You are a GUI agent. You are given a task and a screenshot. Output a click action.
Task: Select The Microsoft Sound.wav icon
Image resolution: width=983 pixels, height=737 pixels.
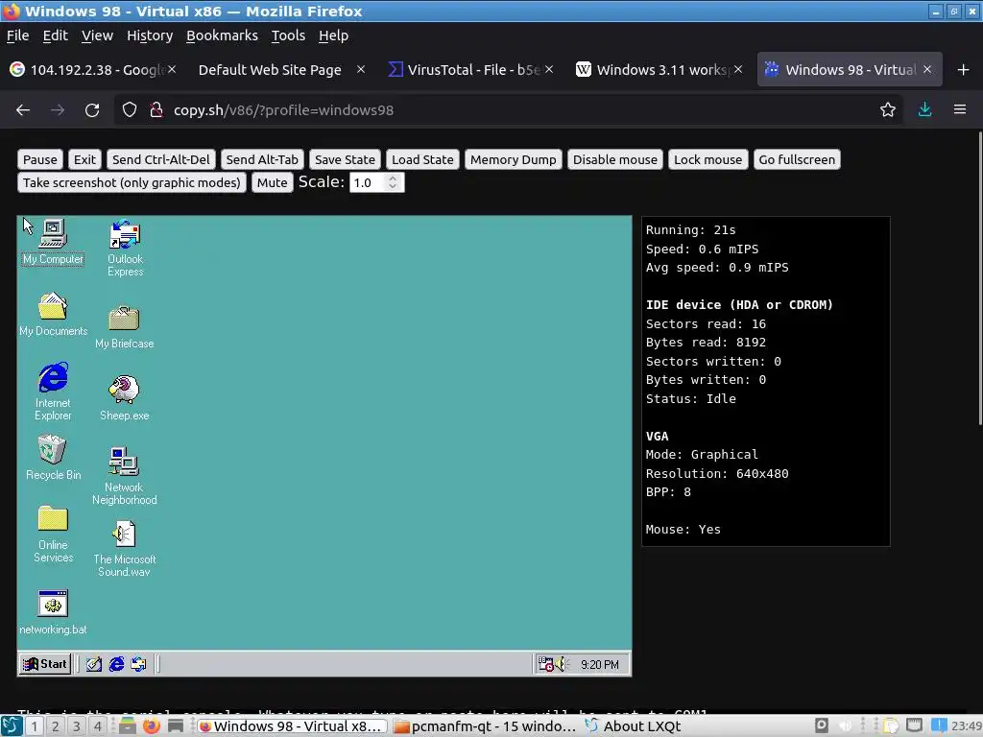(x=124, y=548)
